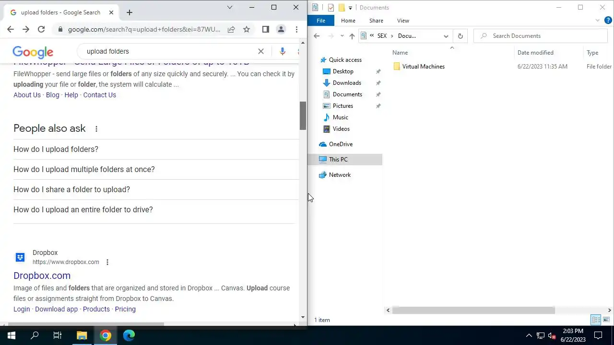
Task: Sort by Date modified column
Action: (535, 53)
